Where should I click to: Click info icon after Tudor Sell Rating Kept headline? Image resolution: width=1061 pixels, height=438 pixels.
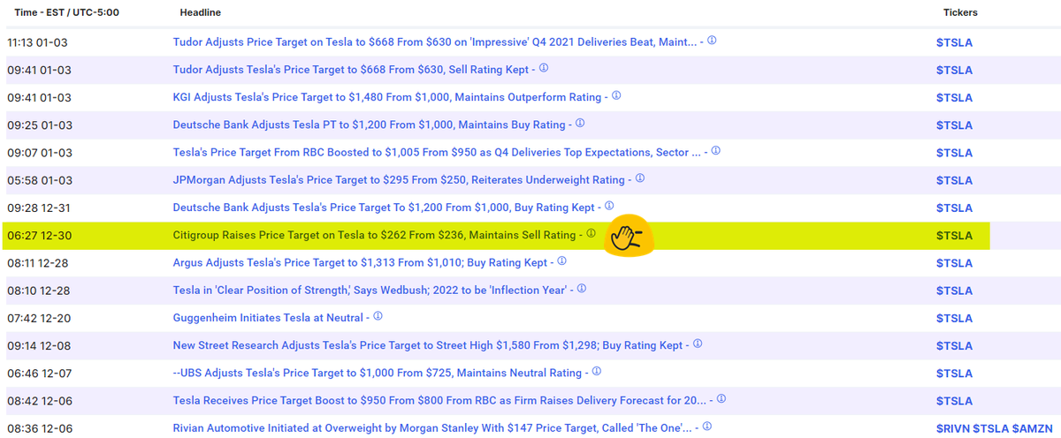(544, 68)
